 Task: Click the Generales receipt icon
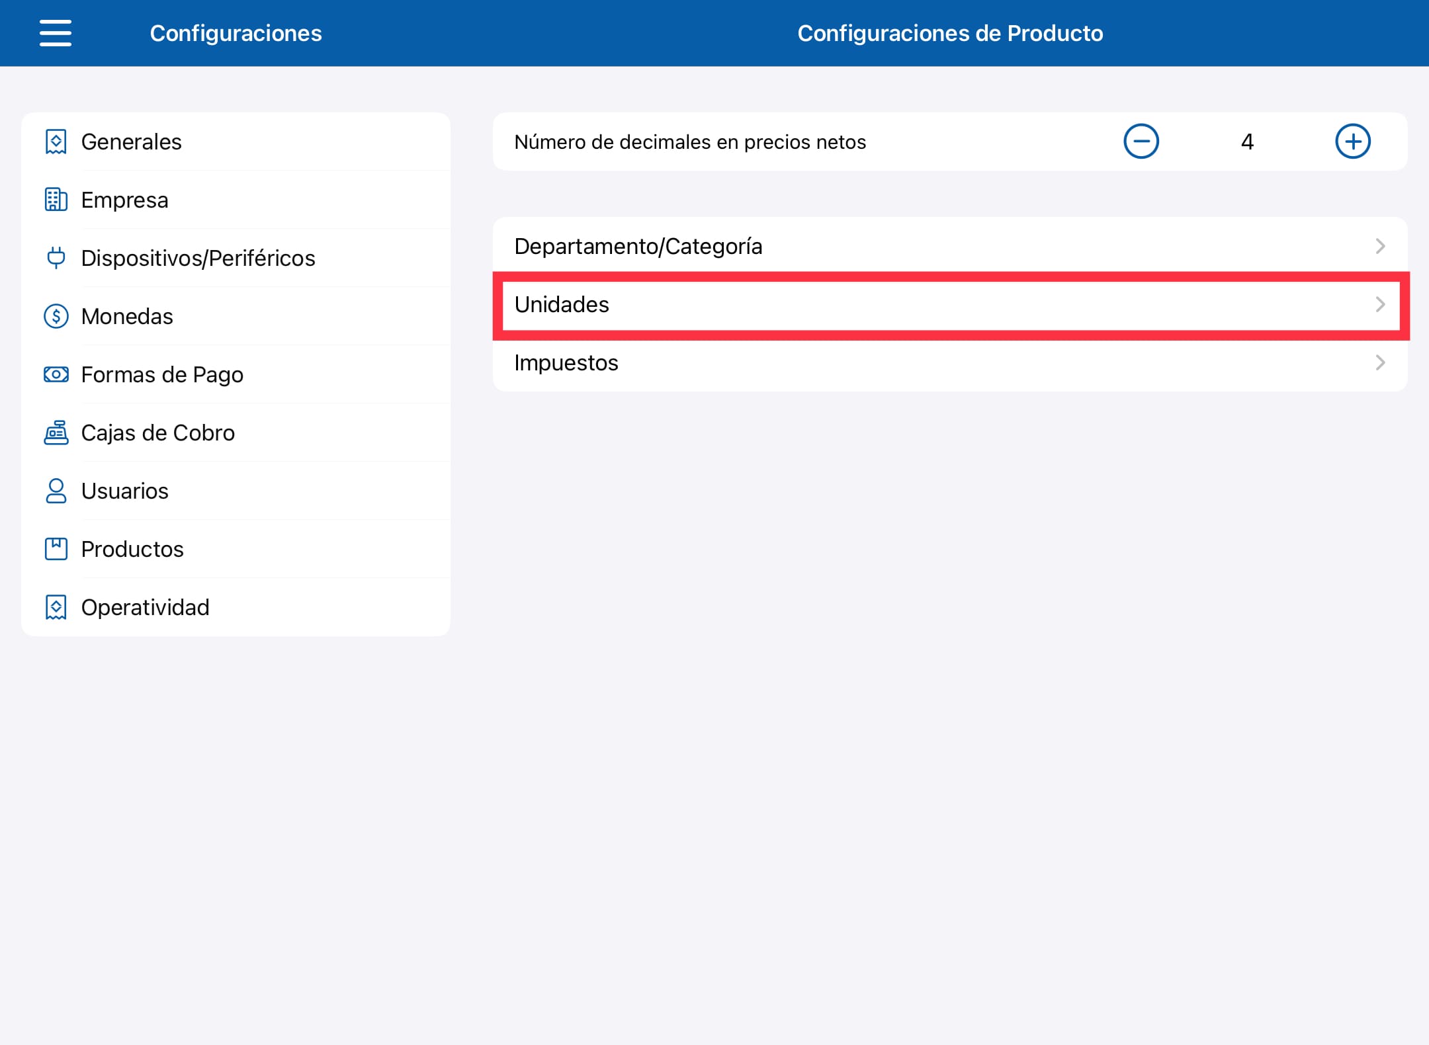[x=56, y=142]
